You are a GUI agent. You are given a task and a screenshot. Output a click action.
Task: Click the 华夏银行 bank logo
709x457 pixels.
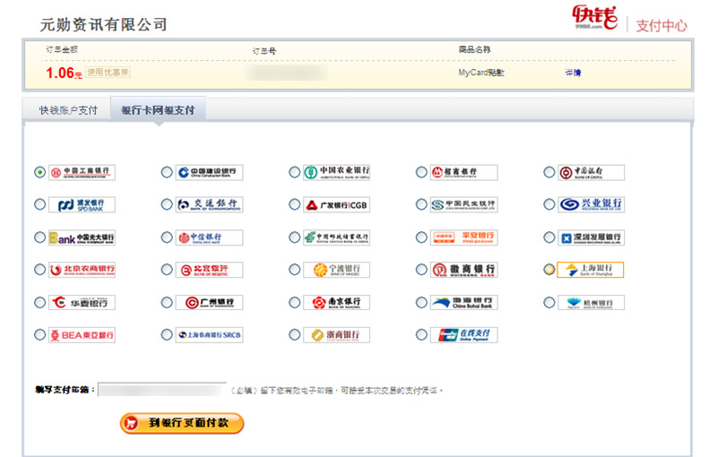[x=82, y=302]
